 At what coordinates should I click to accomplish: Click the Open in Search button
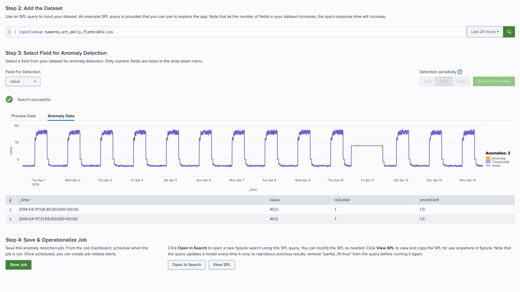(186, 265)
